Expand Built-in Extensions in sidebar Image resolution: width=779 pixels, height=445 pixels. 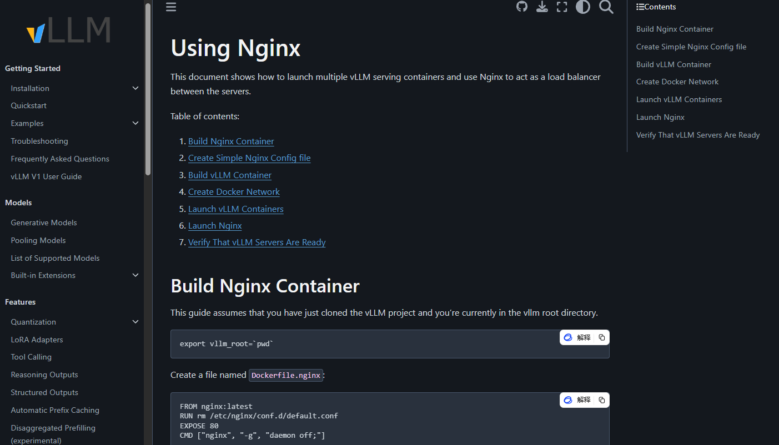click(x=135, y=275)
